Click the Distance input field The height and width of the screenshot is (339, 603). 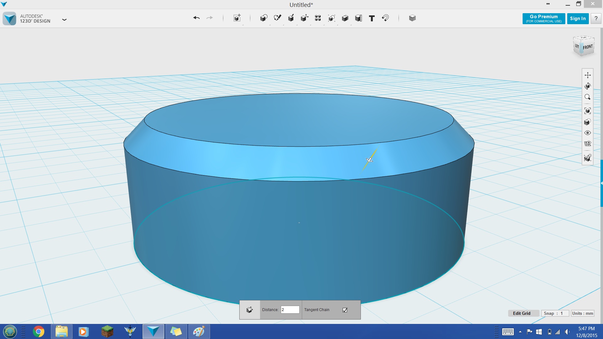click(x=290, y=309)
